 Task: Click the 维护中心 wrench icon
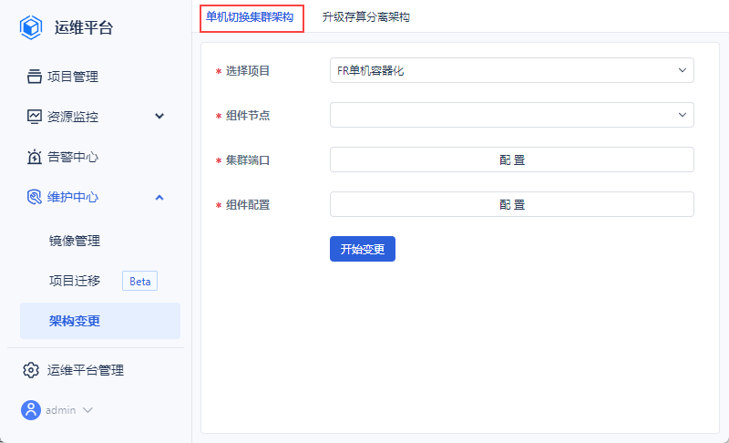pyautogui.click(x=34, y=197)
